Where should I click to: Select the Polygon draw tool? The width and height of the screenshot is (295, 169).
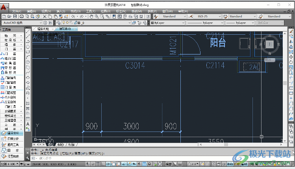pyautogui.click(x=28, y=46)
